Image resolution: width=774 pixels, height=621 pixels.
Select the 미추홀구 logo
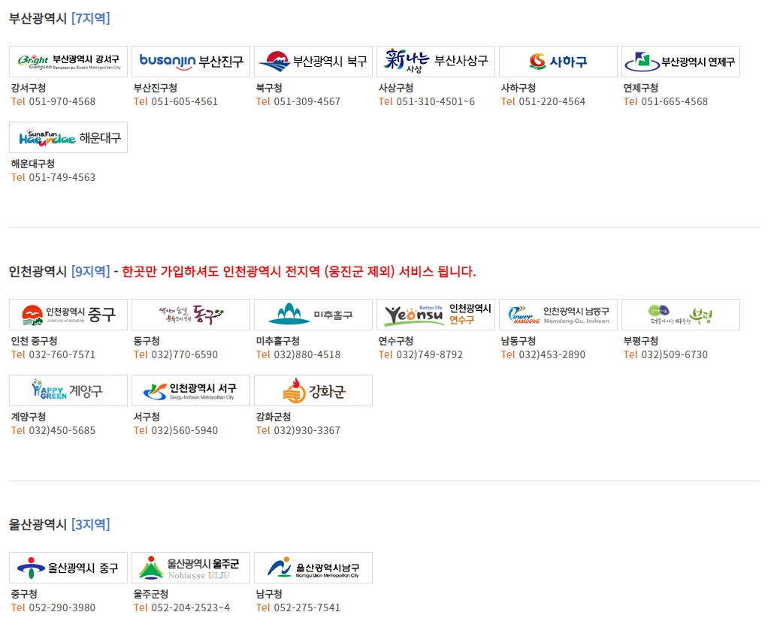point(313,315)
